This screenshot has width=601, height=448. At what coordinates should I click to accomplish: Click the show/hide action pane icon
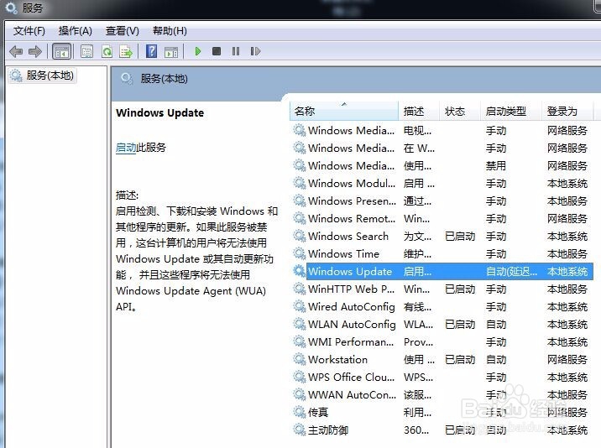pos(171,51)
